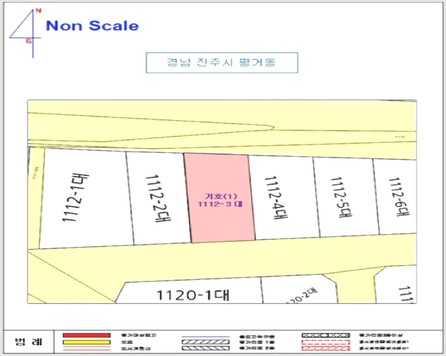The width and height of the screenshot is (446, 356).
Task: Click the '범 례' legend heading
Action: 28,341
